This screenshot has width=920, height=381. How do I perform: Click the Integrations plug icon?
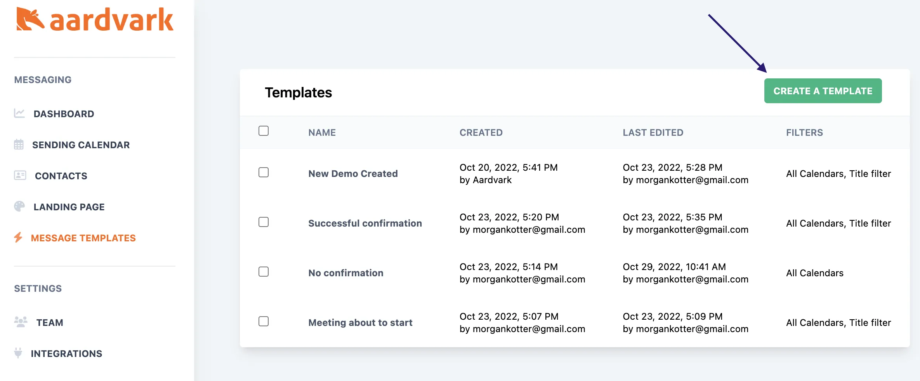tap(18, 353)
